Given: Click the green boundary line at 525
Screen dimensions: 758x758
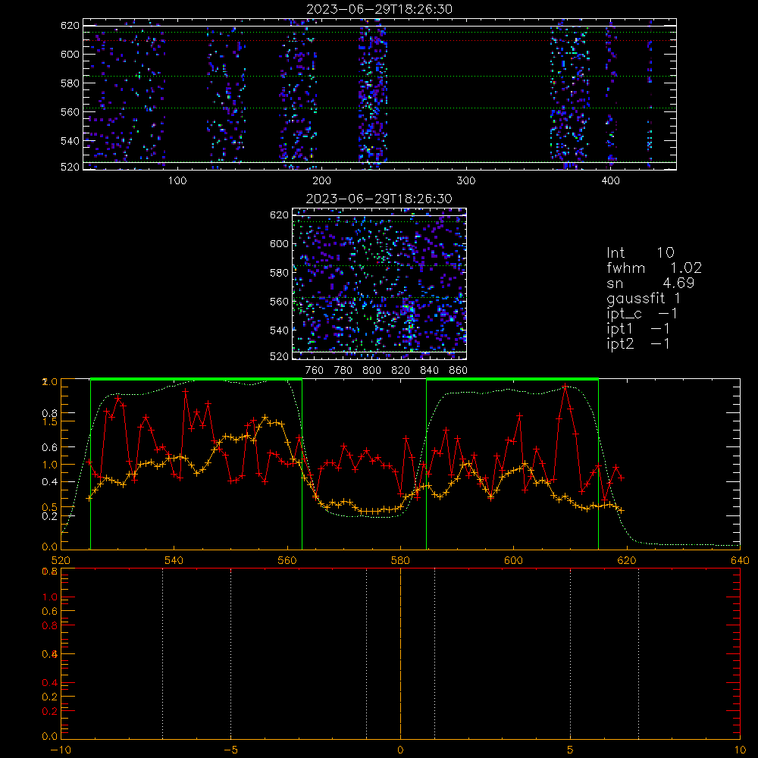Looking at the screenshot, I should (x=90, y=464).
